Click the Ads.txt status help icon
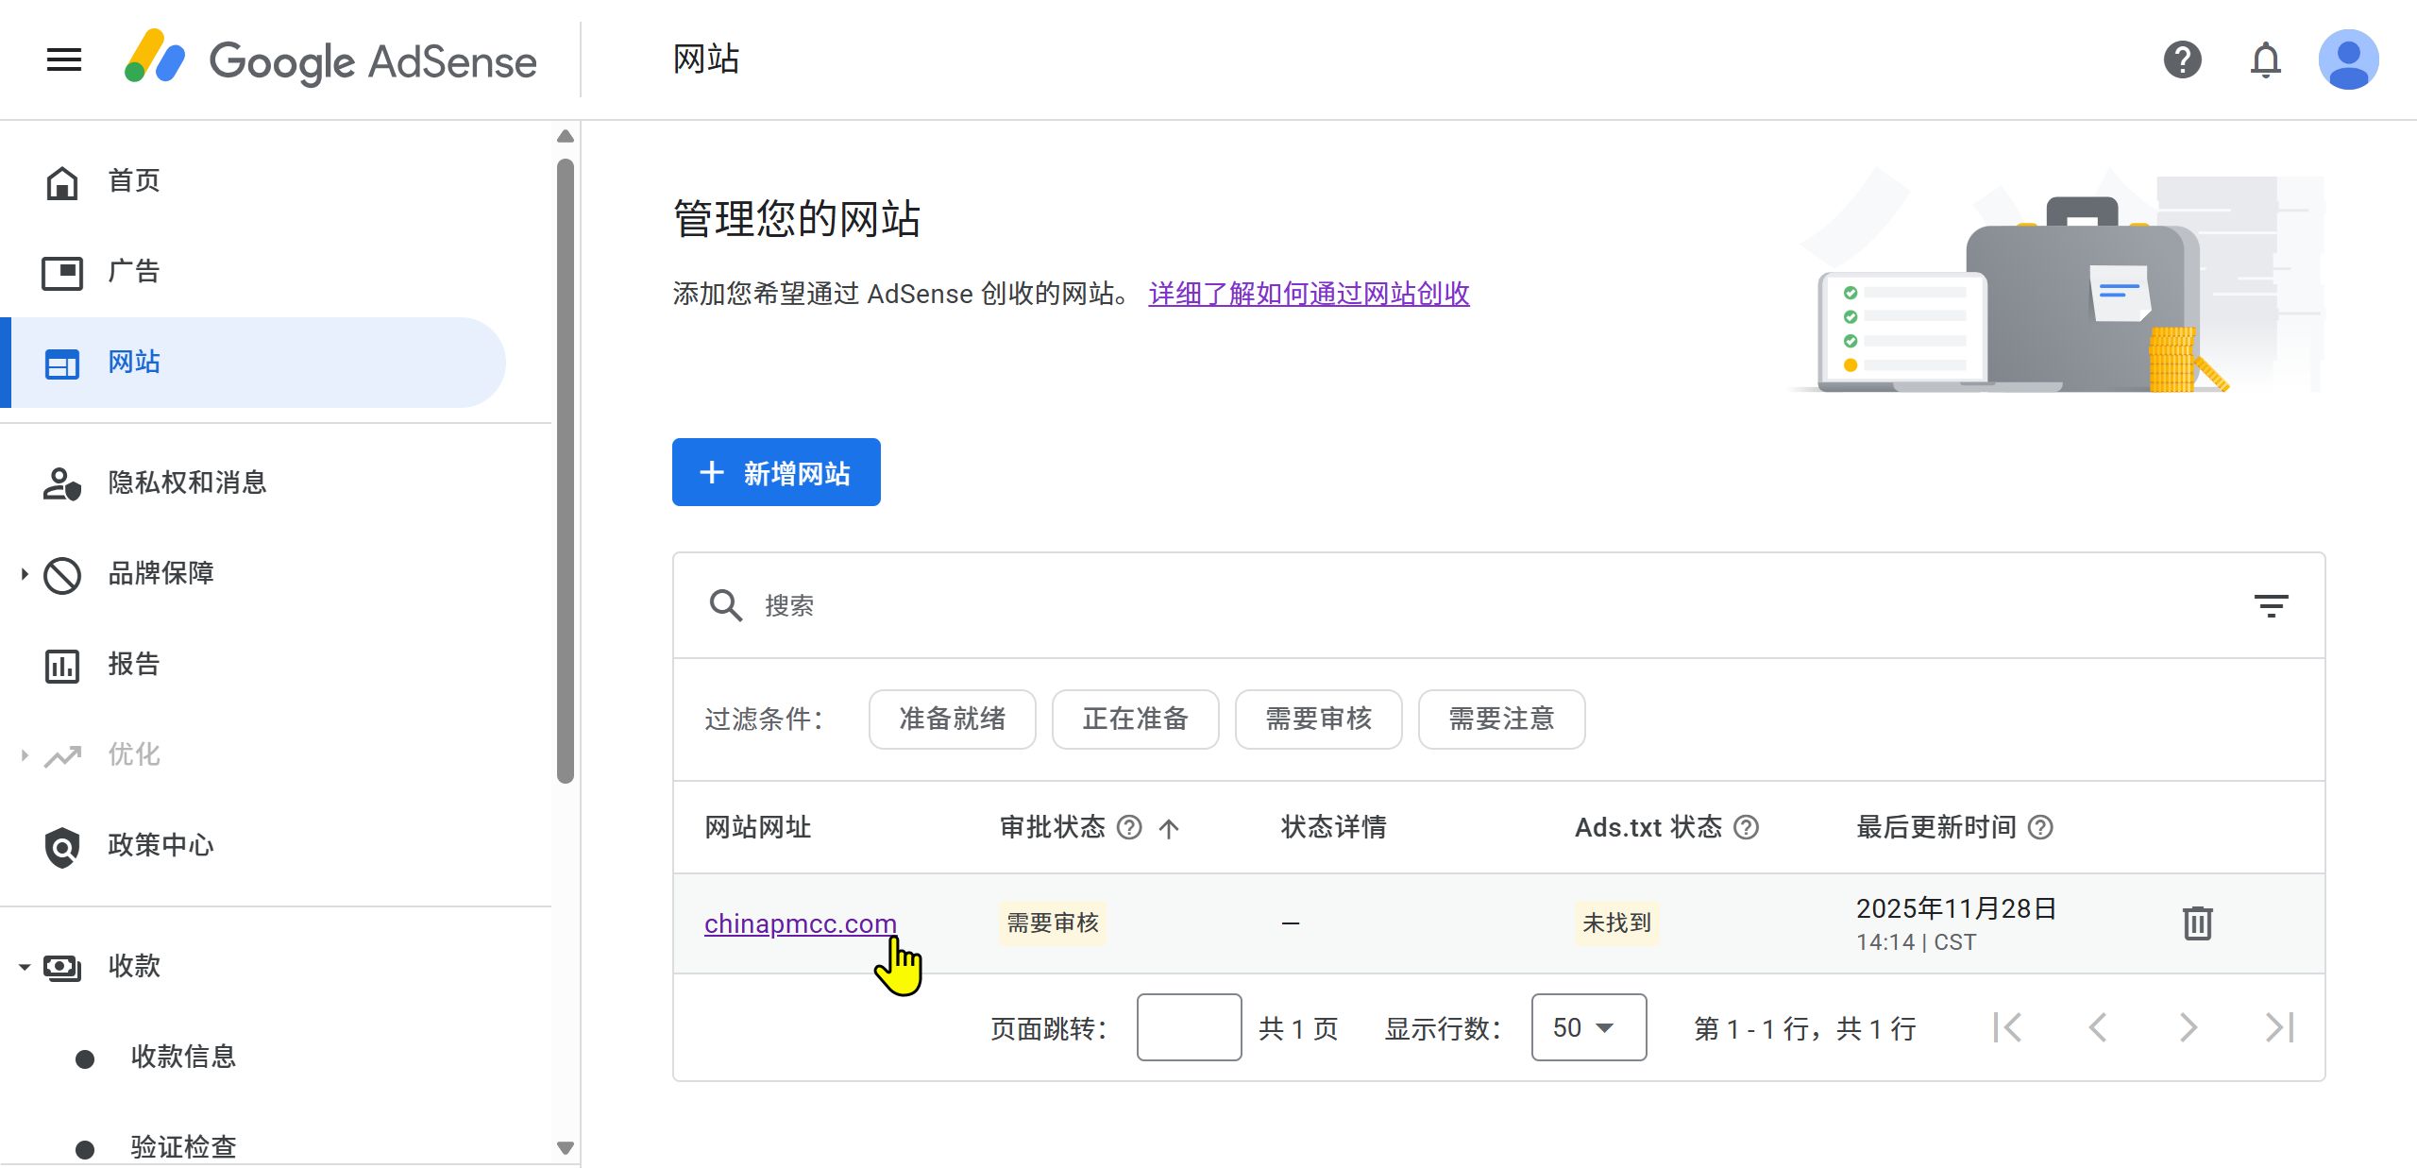Screen dimensions: 2417x1168 click(x=1747, y=828)
